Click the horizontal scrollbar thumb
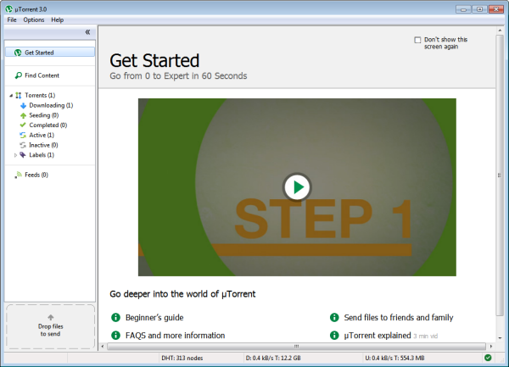 click(x=296, y=347)
